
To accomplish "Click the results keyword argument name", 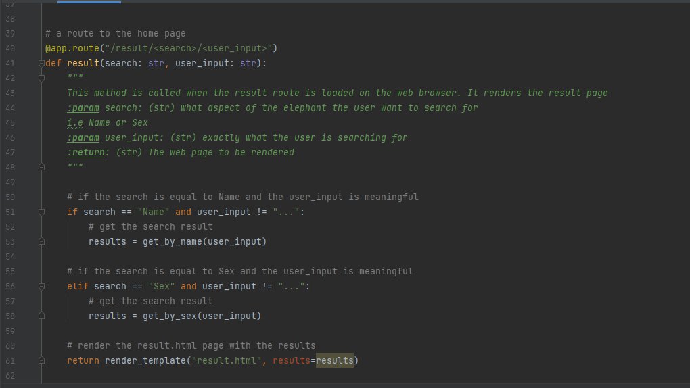I will (292, 361).
